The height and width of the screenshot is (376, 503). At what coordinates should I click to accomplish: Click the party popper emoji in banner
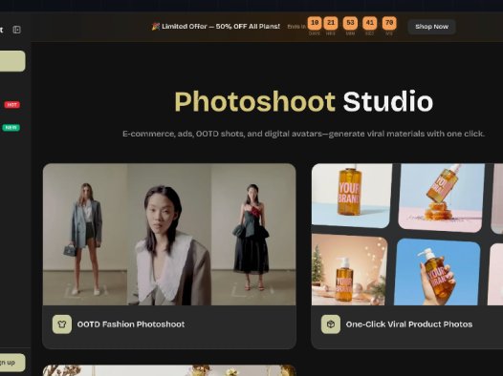pyautogui.click(x=156, y=27)
